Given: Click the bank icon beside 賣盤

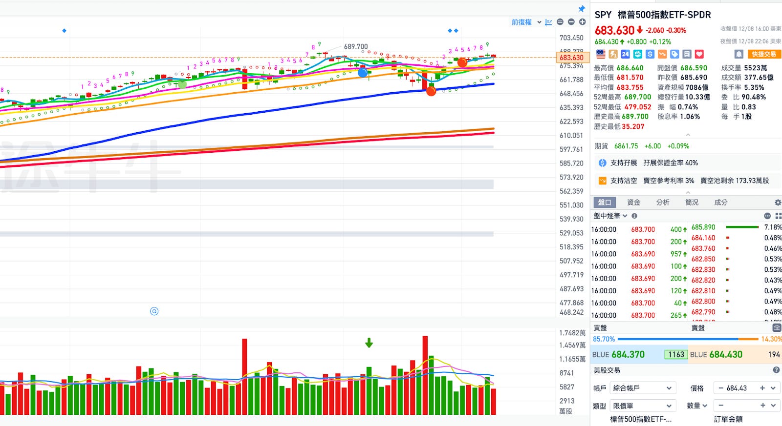Looking at the screenshot, I should (x=777, y=327).
